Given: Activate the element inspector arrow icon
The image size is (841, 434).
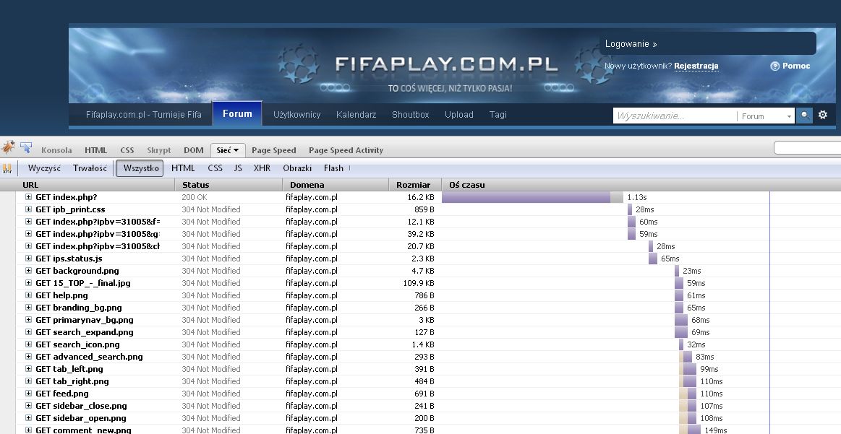Looking at the screenshot, I should point(26,148).
